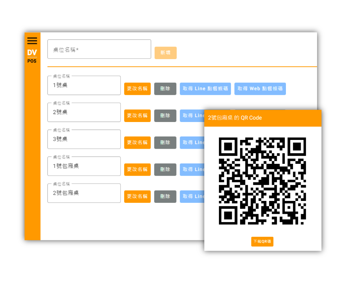Delete 1號桌 with 刪除 button
The height and width of the screenshot is (283, 346).
pos(165,89)
